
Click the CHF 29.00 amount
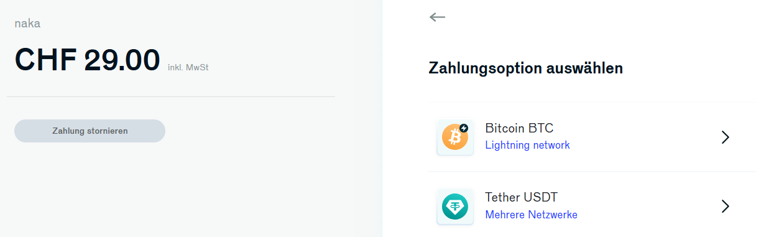pos(87,60)
